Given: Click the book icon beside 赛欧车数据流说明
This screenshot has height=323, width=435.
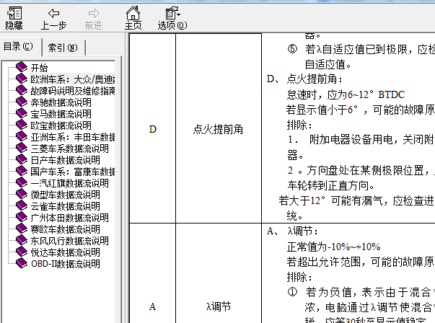Looking at the screenshot, I should click(x=22, y=229).
